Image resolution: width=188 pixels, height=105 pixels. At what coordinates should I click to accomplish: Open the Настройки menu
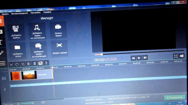[x=35, y=13]
